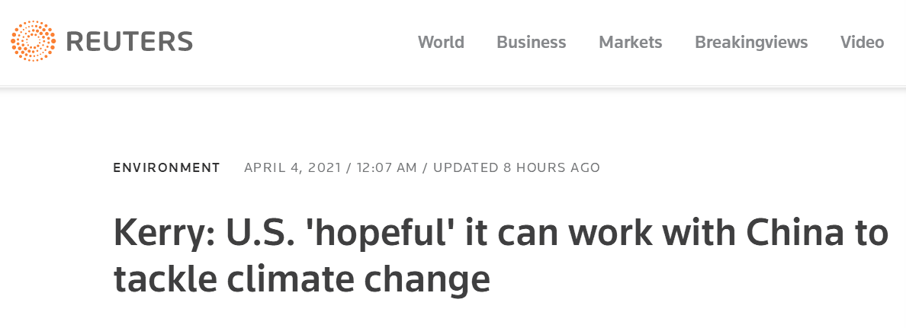906x328 pixels.
Task: Open the World section
Action: [441, 43]
